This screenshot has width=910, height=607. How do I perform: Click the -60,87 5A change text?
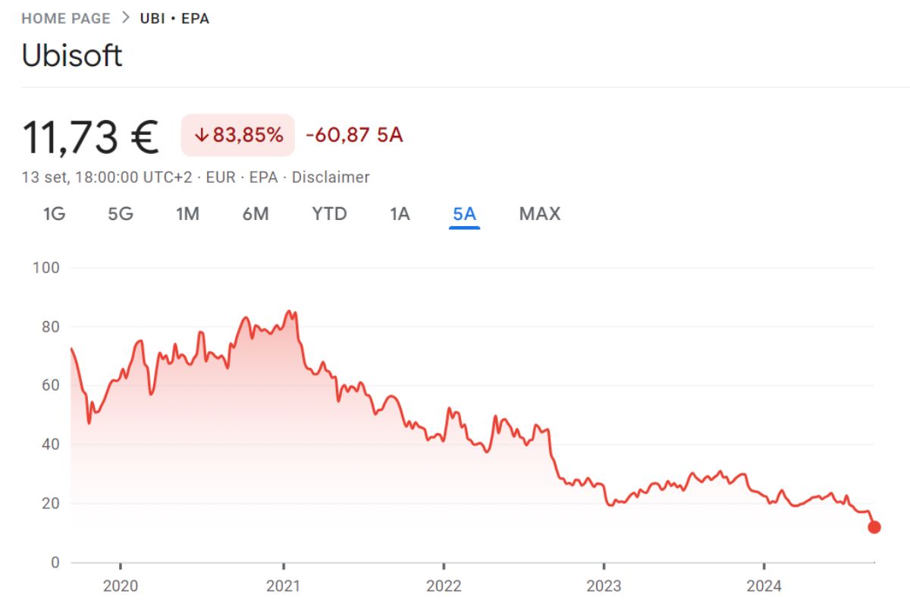354,136
